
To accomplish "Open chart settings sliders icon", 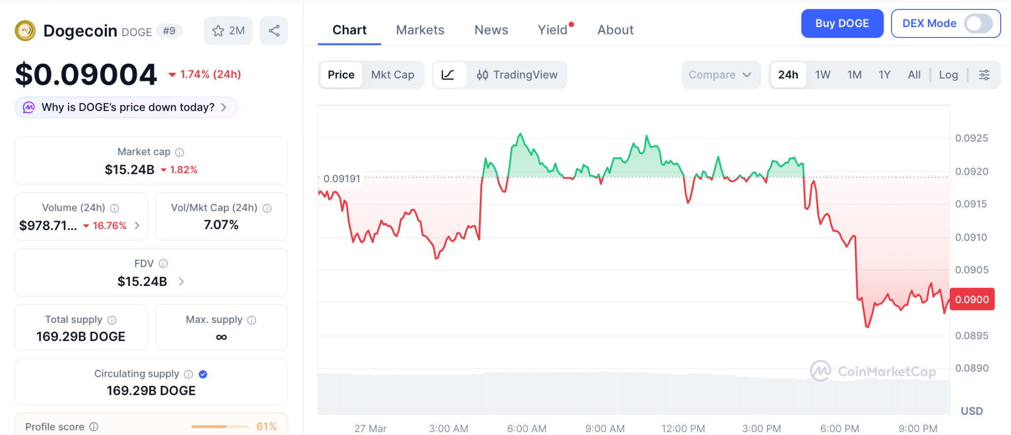I will click(984, 75).
